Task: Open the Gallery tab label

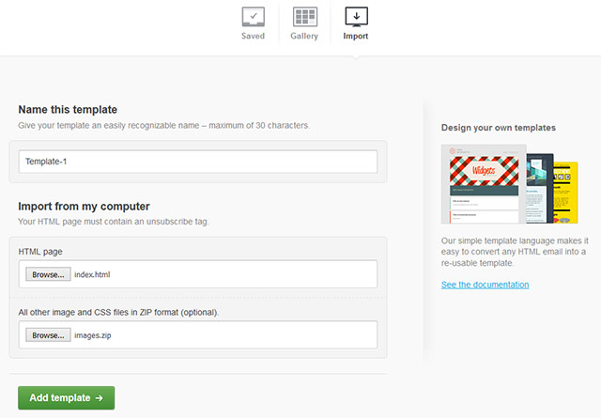Action: pyautogui.click(x=304, y=37)
